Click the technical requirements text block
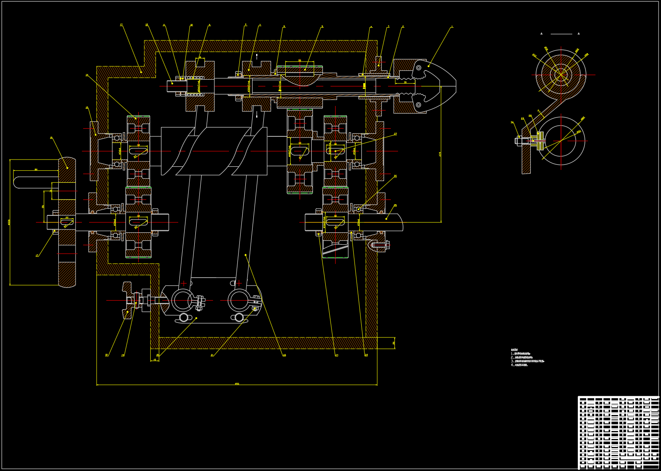The height and width of the screenshot is (471, 661). (528, 358)
